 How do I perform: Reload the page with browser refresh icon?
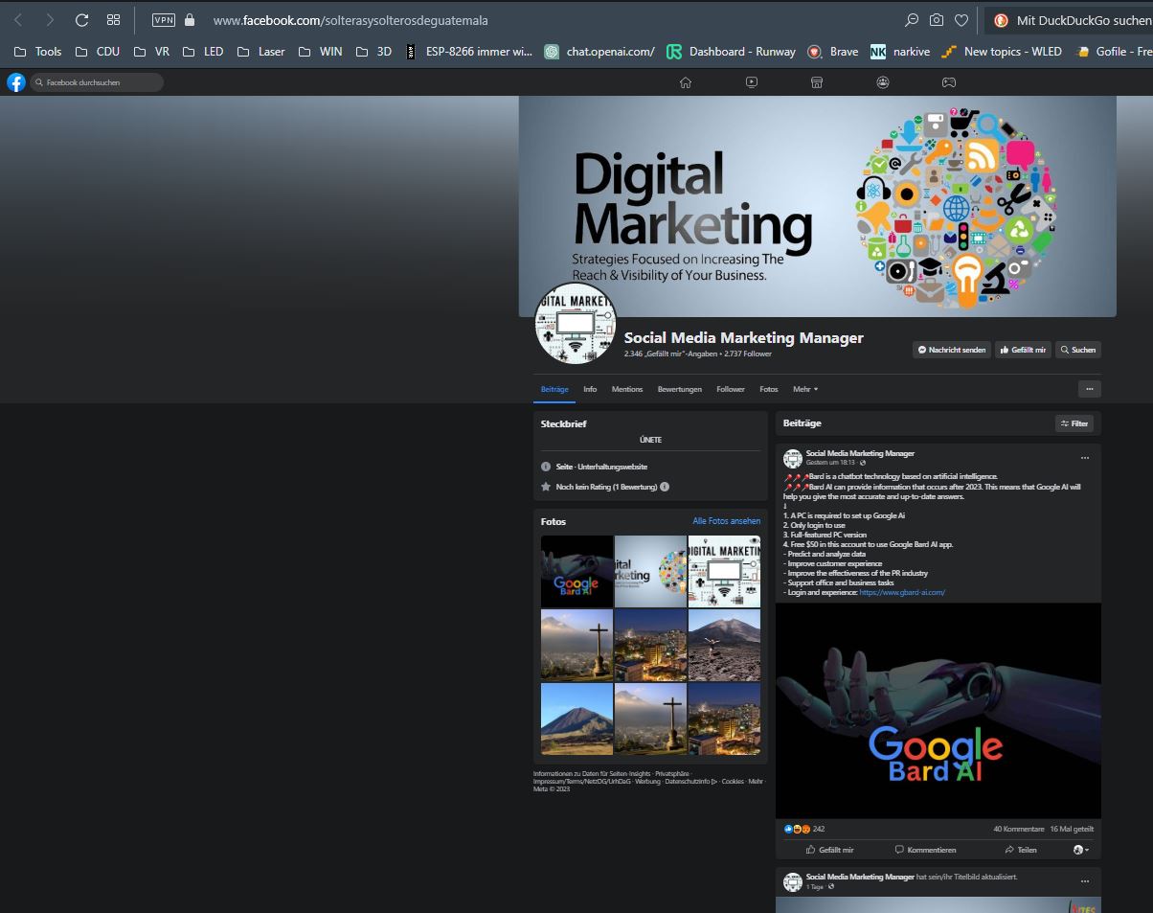click(81, 20)
